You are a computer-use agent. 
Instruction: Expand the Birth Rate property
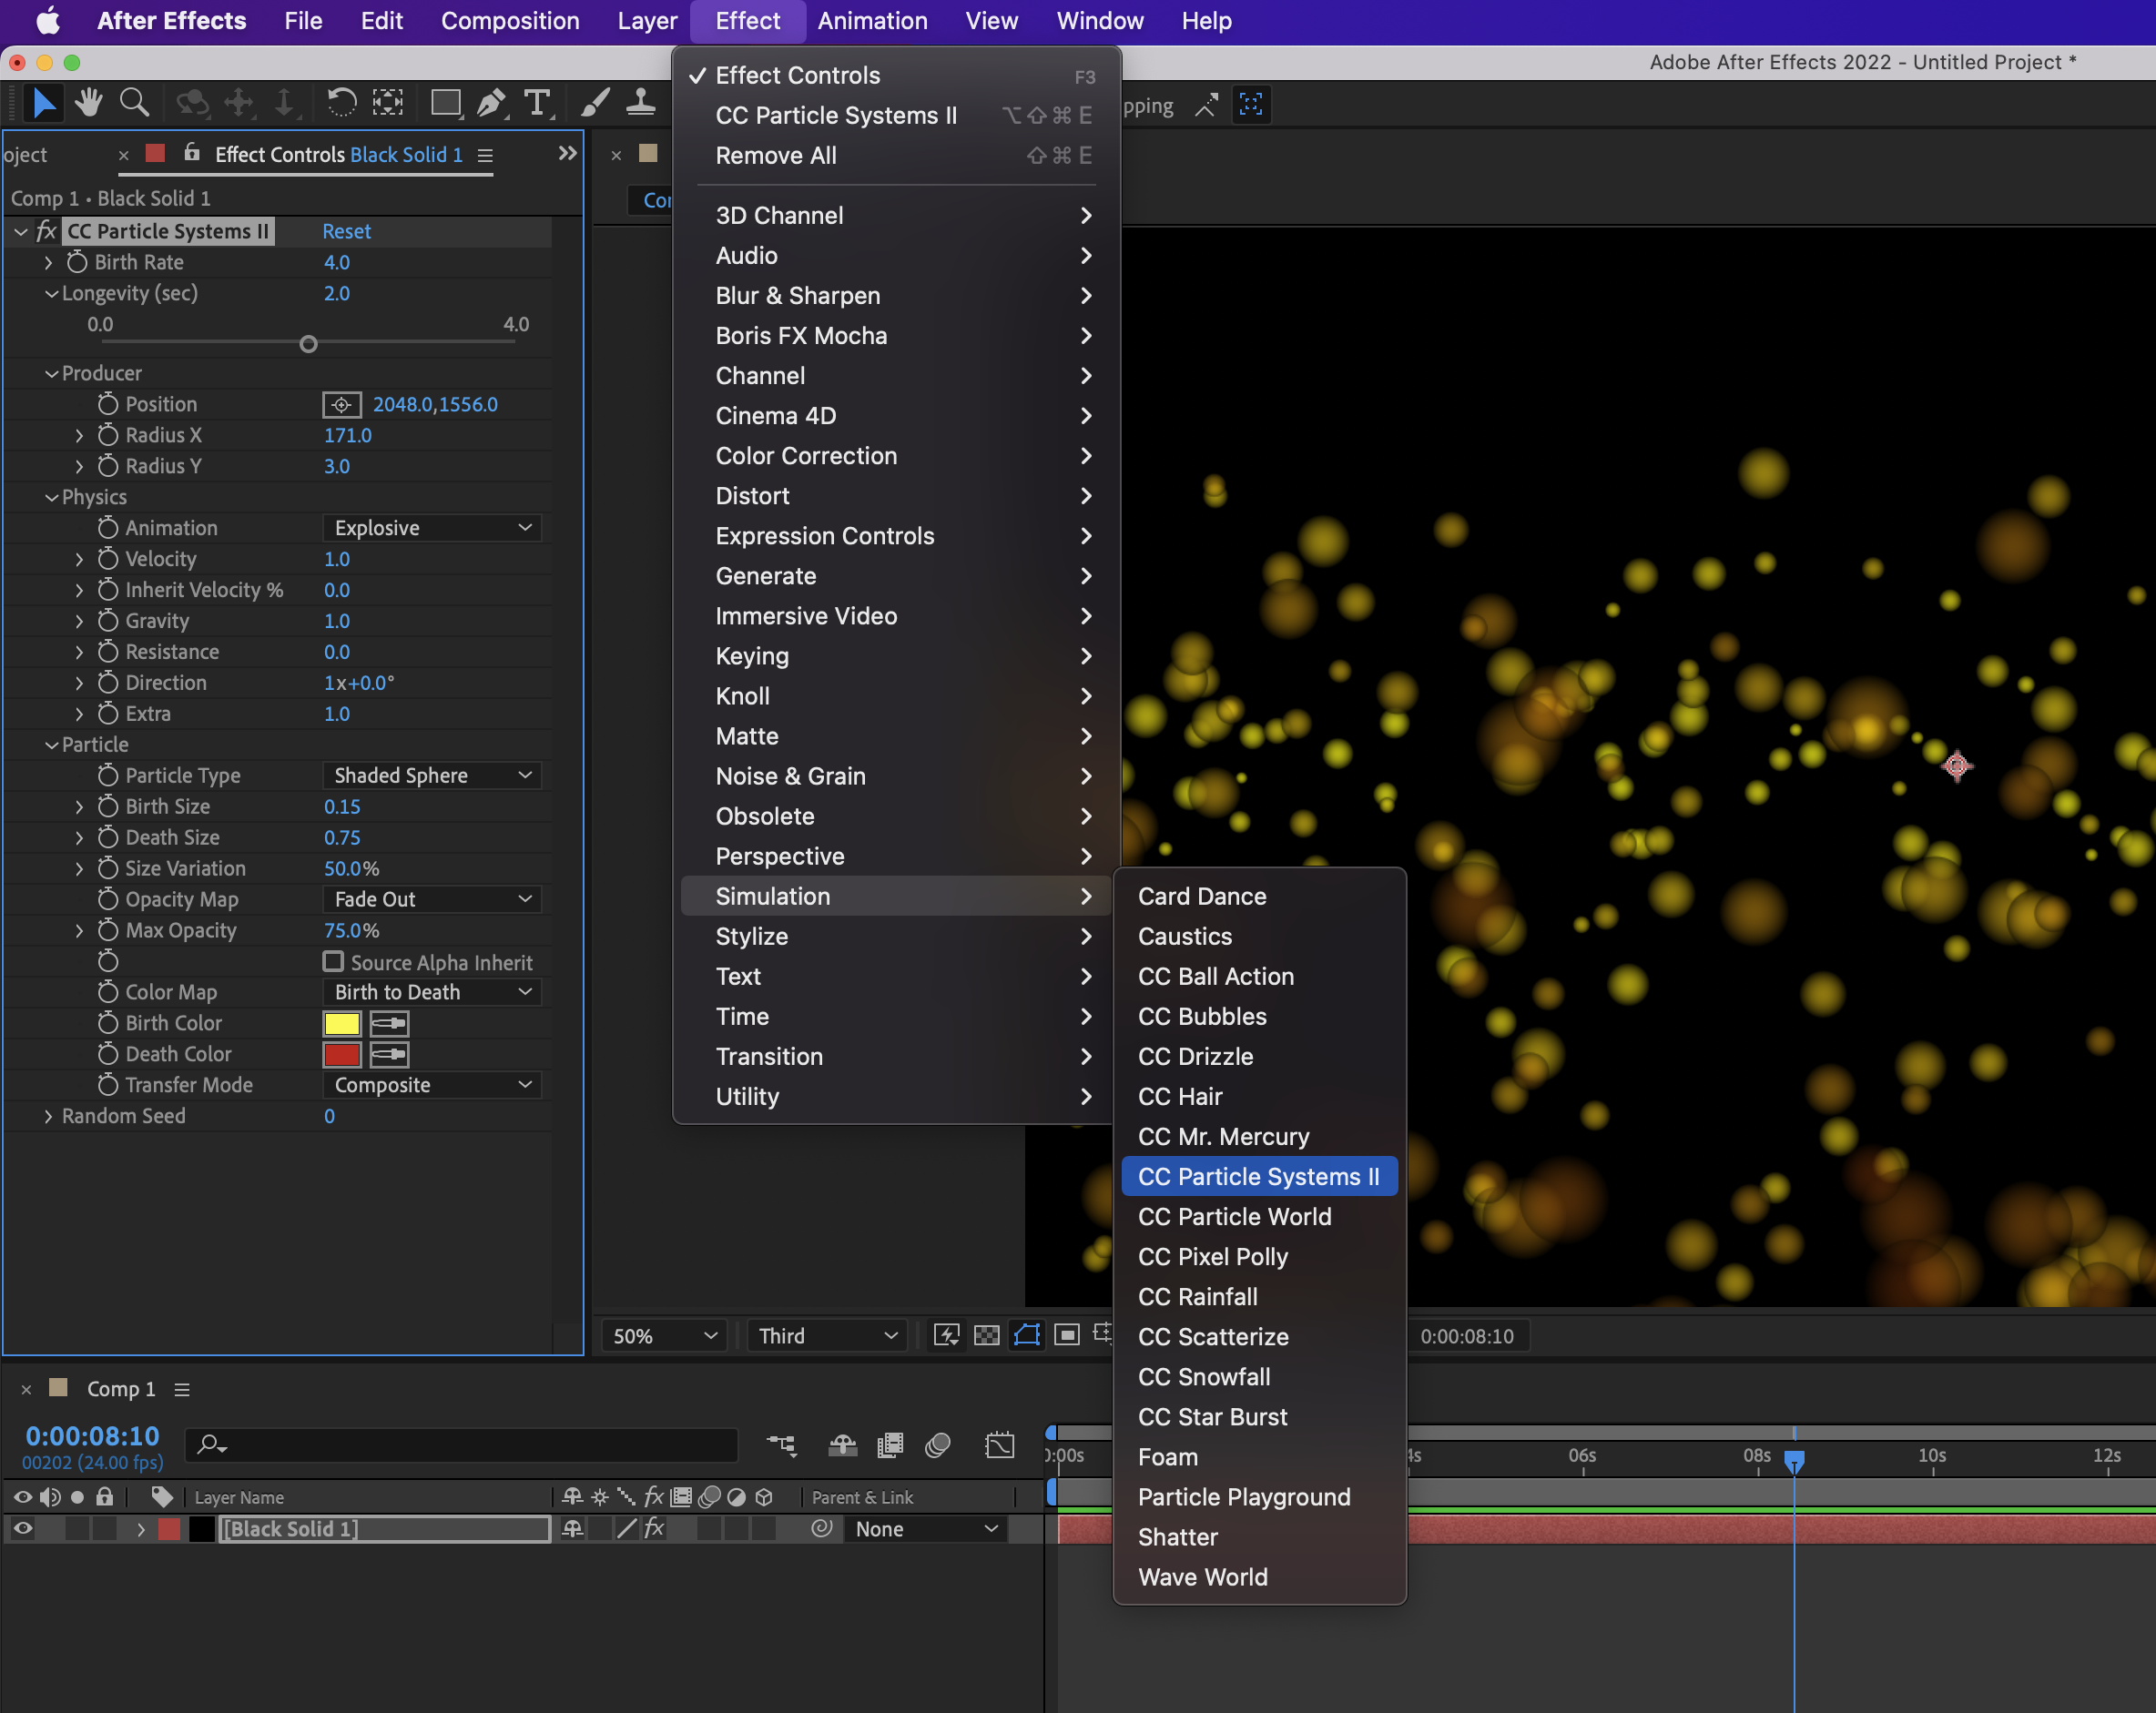click(x=47, y=262)
